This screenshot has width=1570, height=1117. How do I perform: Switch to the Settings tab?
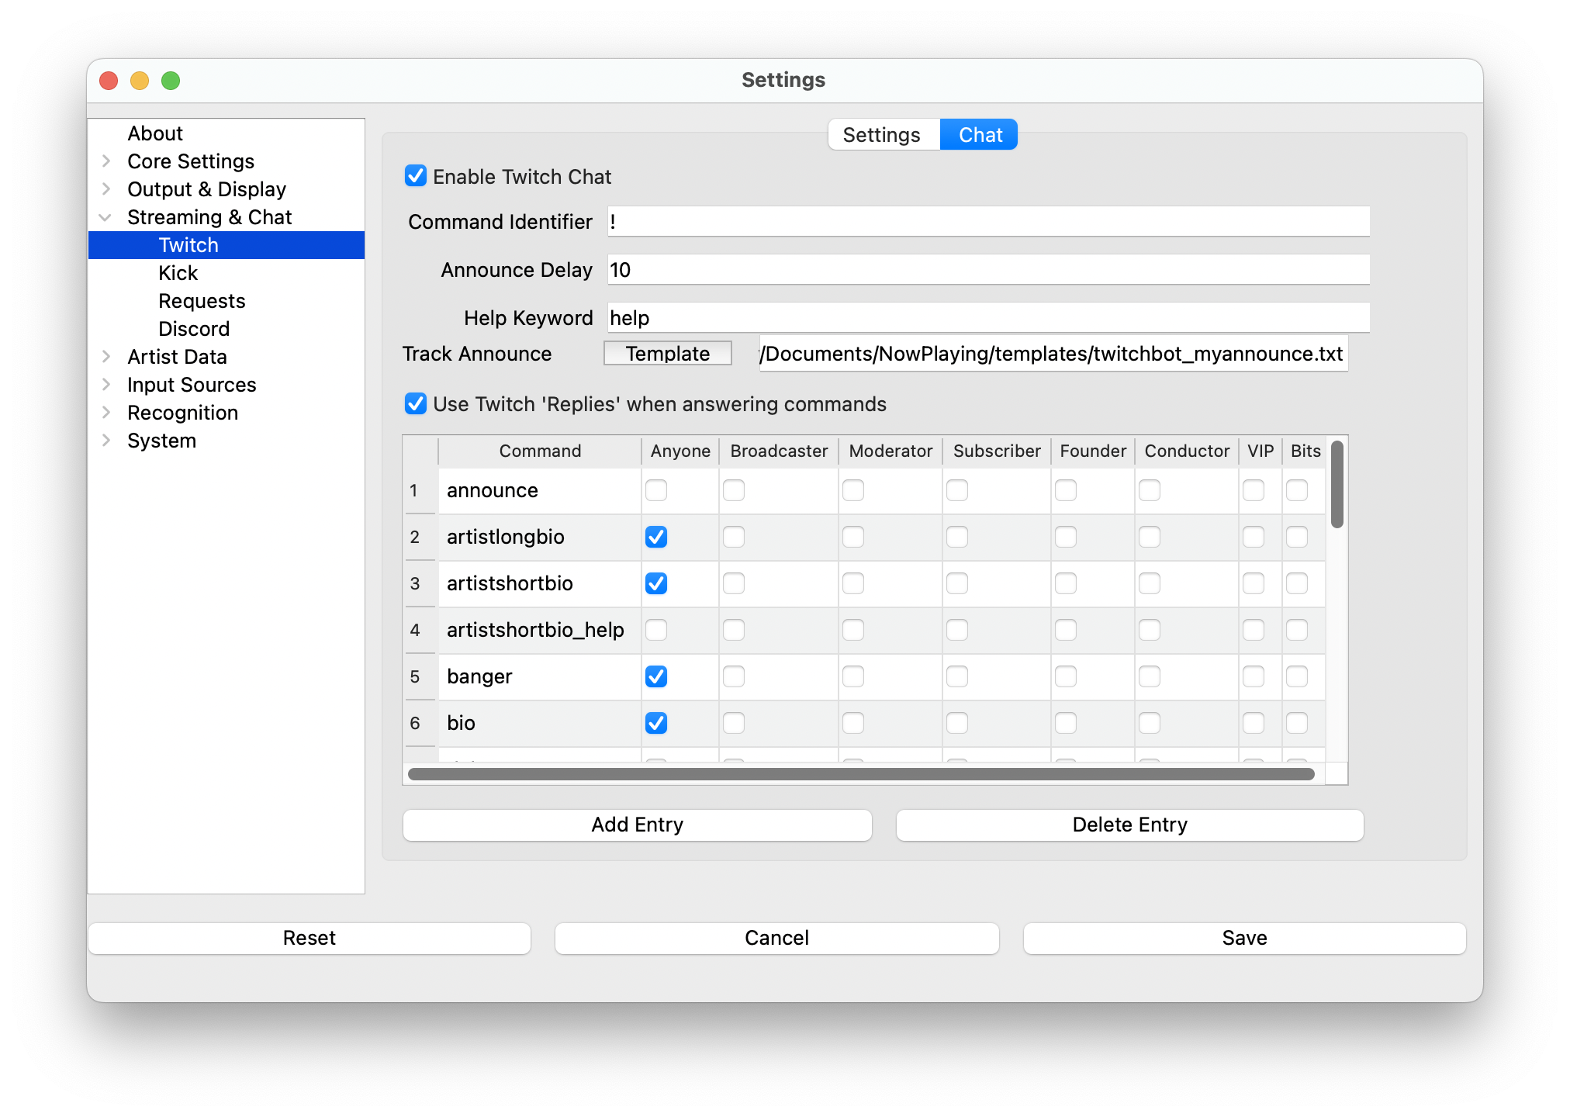tap(883, 135)
